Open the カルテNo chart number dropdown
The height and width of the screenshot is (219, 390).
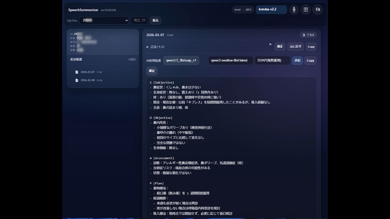tap(104, 20)
